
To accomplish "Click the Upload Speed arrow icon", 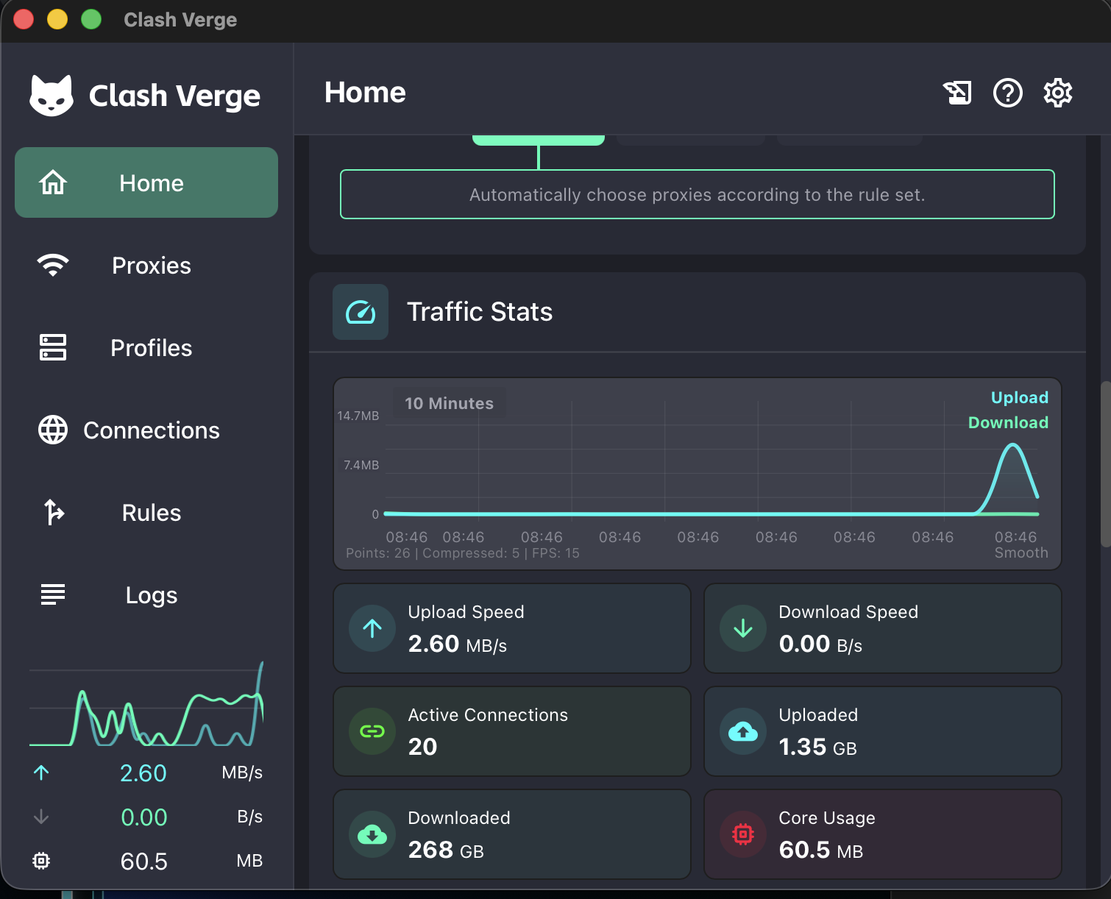I will [372, 628].
